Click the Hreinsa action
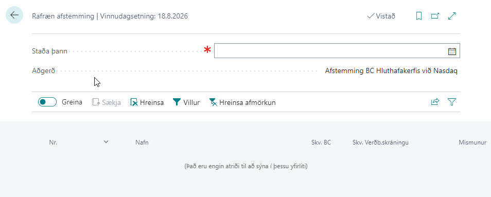This screenshot has height=197, width=491. [147, 102]
